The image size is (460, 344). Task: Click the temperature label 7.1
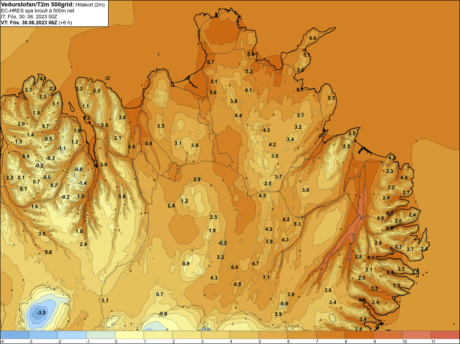tap(266, 277)
